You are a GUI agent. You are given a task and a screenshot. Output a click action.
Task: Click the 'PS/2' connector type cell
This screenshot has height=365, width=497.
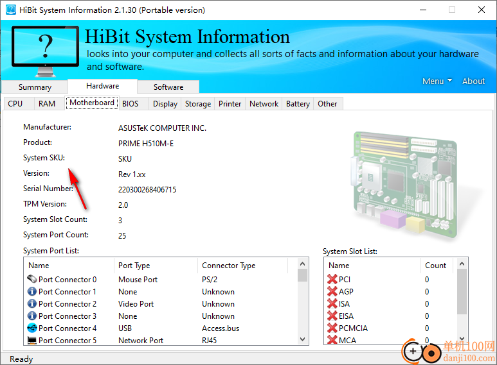210,280
